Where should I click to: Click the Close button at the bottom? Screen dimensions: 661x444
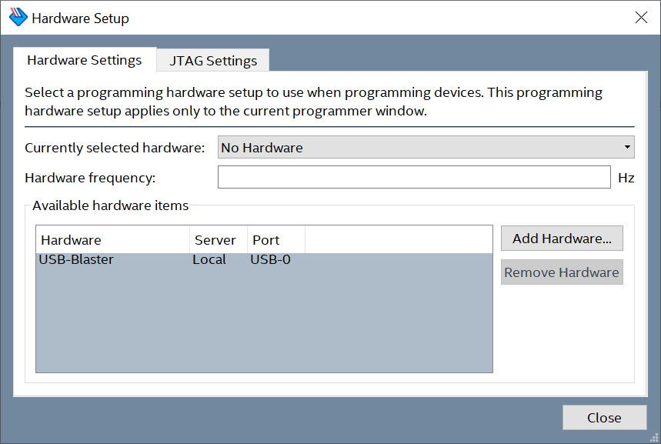tap(604, 418)
